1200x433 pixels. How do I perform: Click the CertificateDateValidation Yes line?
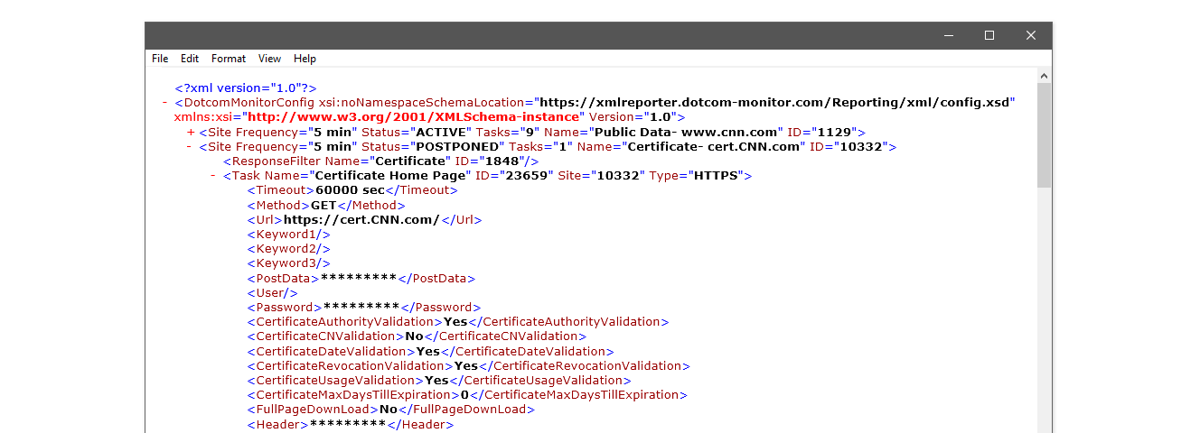(x=430, y=352)
